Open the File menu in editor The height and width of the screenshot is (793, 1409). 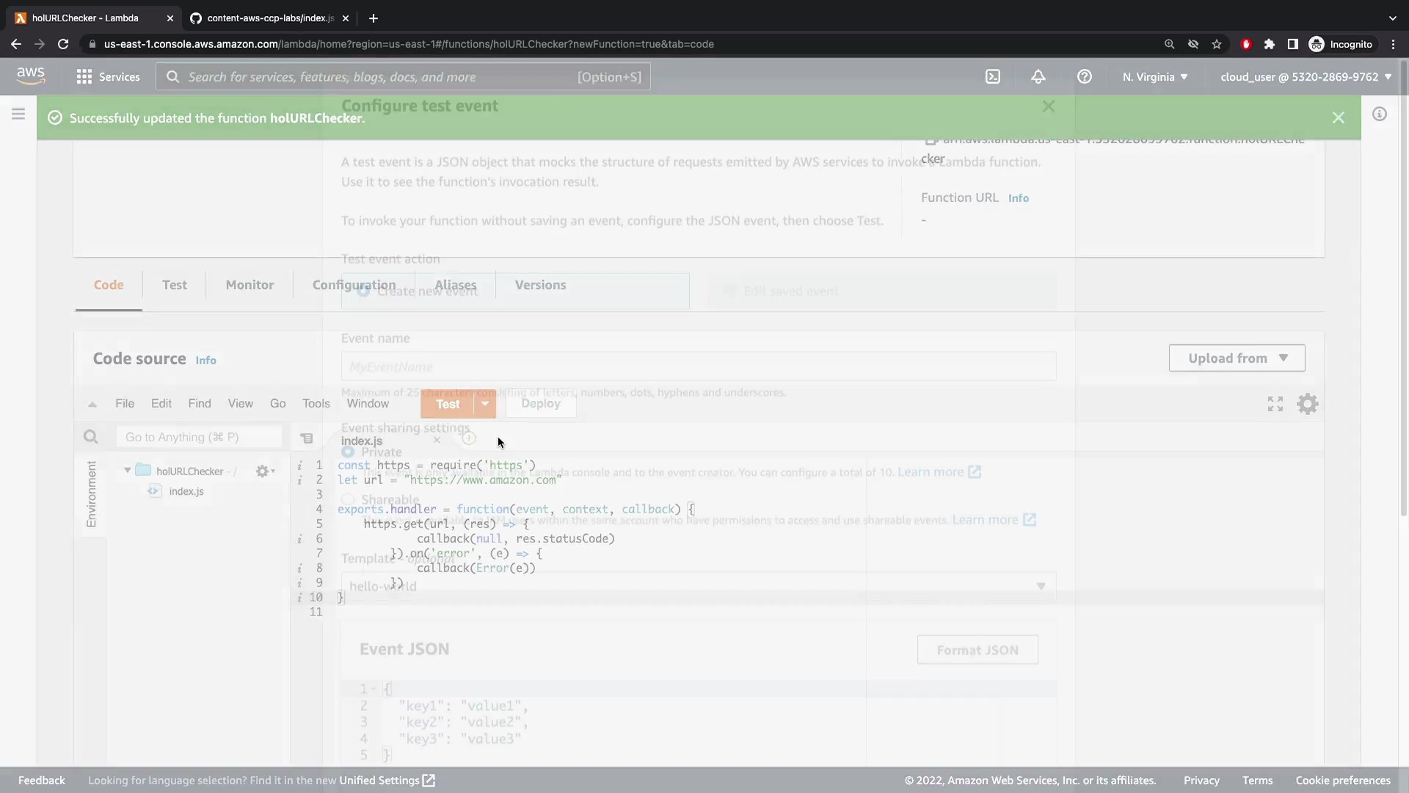tap(124, 404)
